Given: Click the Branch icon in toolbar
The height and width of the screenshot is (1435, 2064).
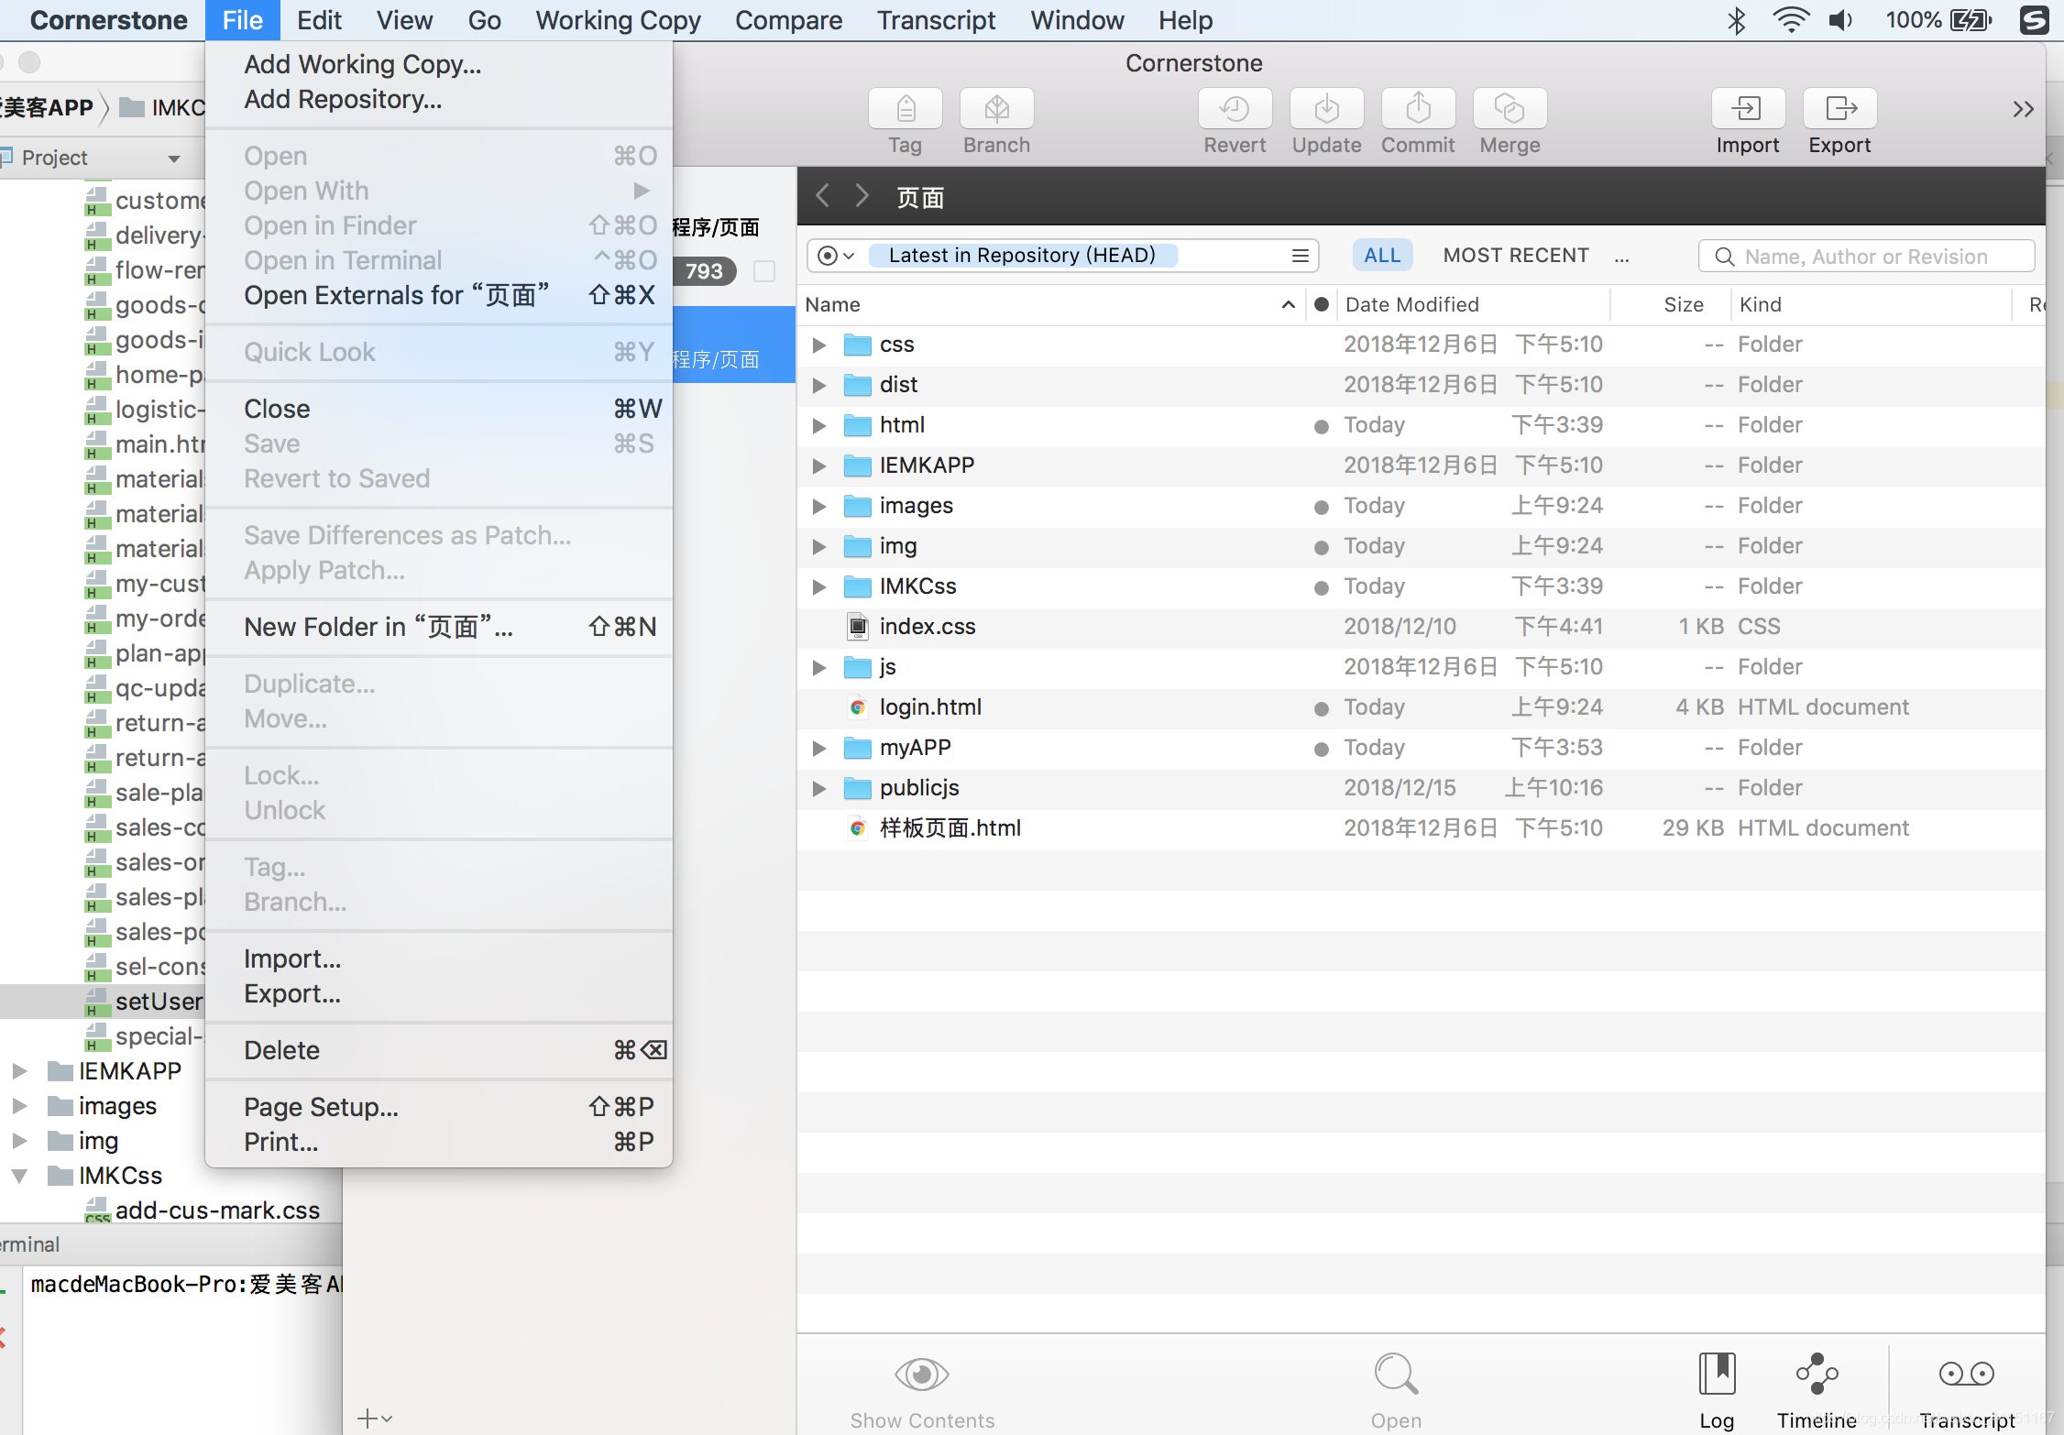Looking at the screenshot, I should point(994,105).
